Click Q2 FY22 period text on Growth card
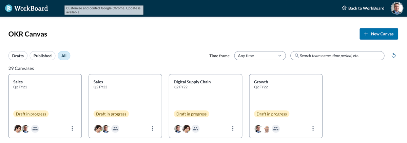 click(261, 87)
